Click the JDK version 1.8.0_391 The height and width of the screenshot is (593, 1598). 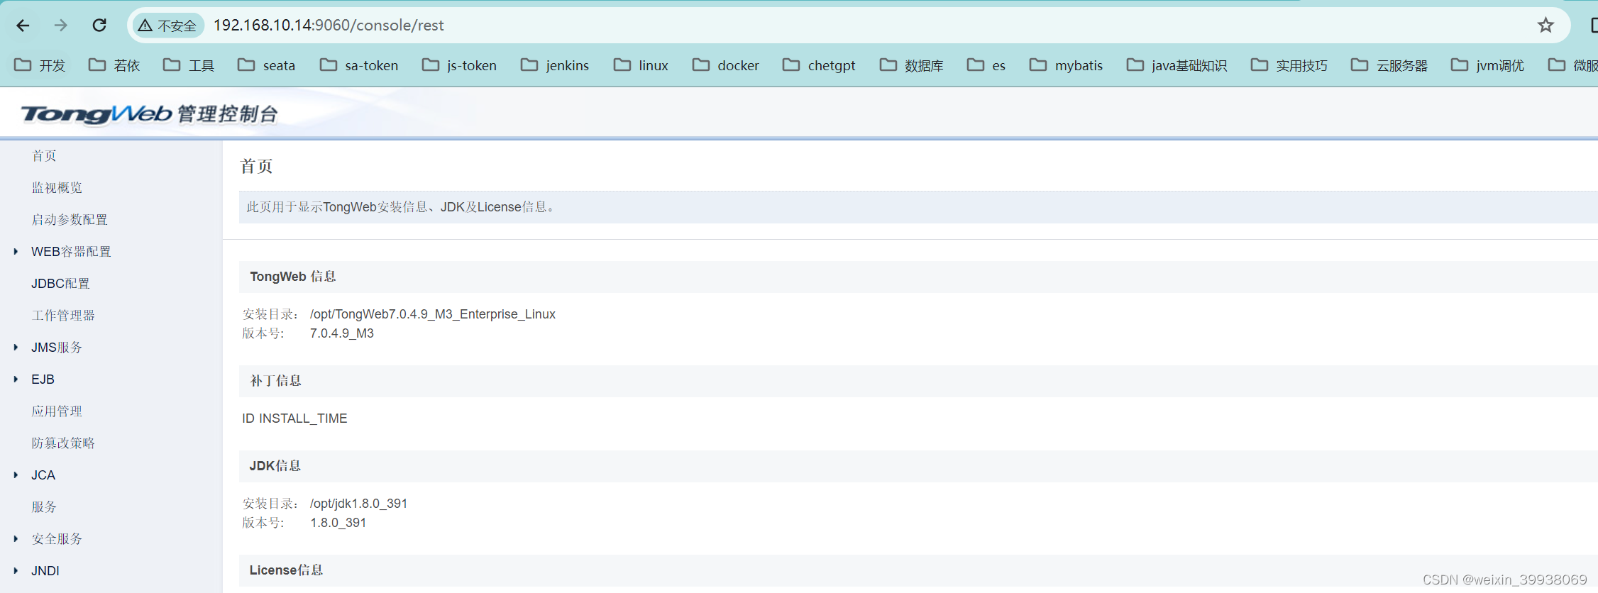(x=338, y=523)
